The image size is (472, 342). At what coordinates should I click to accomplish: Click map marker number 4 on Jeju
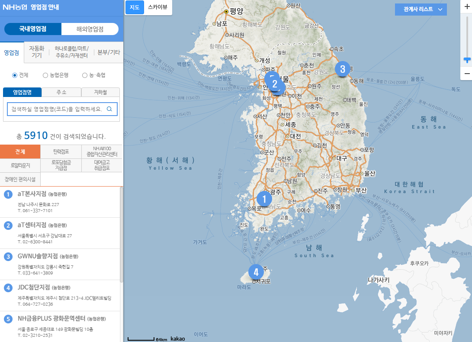[x=256, y=272]
